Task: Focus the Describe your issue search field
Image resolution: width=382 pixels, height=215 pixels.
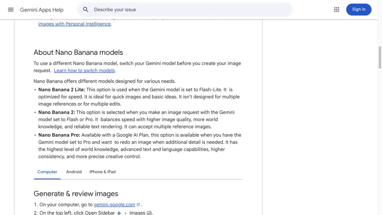Action: pyautogui.click(x=185, y=10)
